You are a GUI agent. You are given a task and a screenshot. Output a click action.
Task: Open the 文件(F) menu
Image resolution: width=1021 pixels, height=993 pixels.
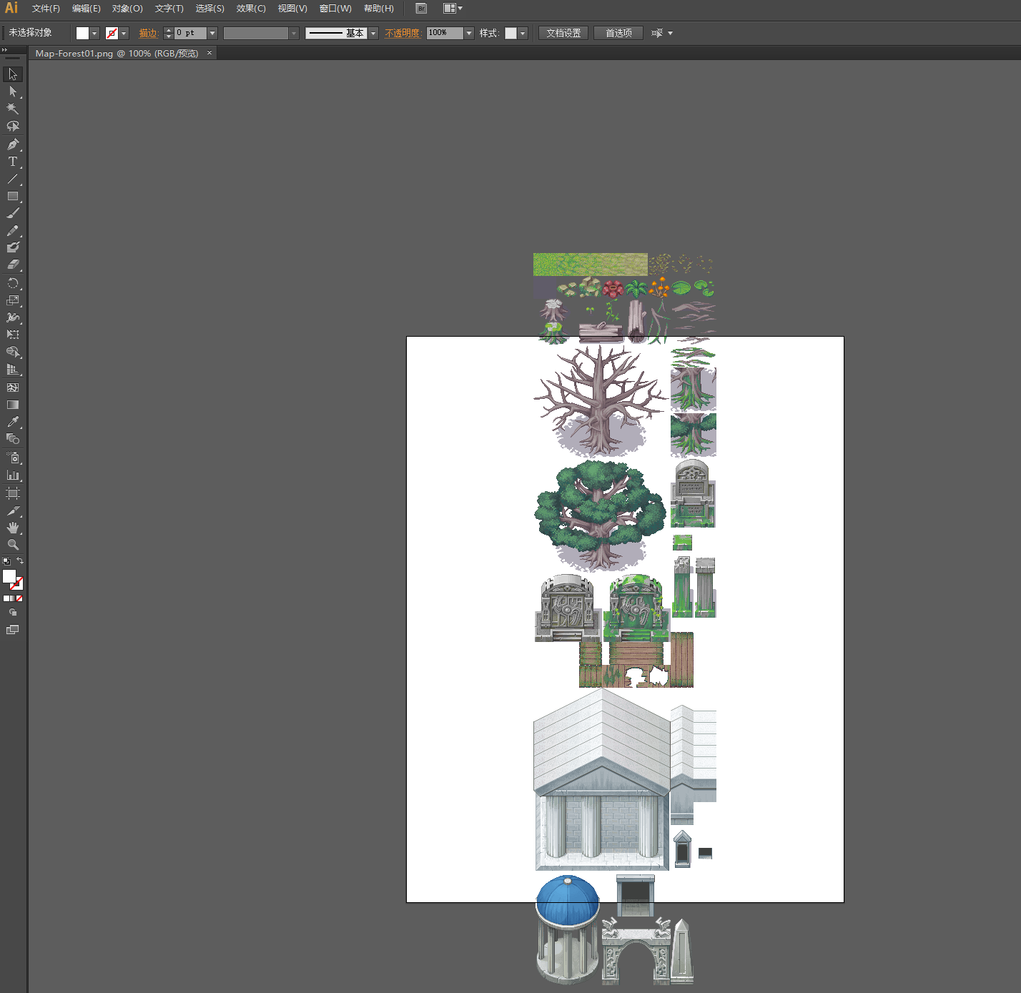tap(46, 9)
